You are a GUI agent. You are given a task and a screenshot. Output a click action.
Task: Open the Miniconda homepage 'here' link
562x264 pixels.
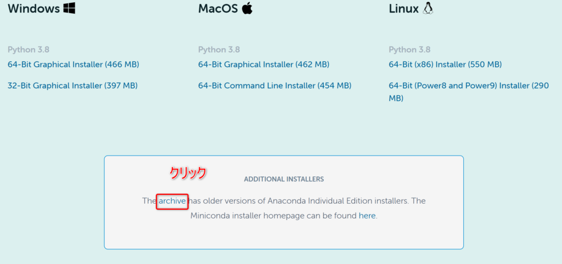367,216
